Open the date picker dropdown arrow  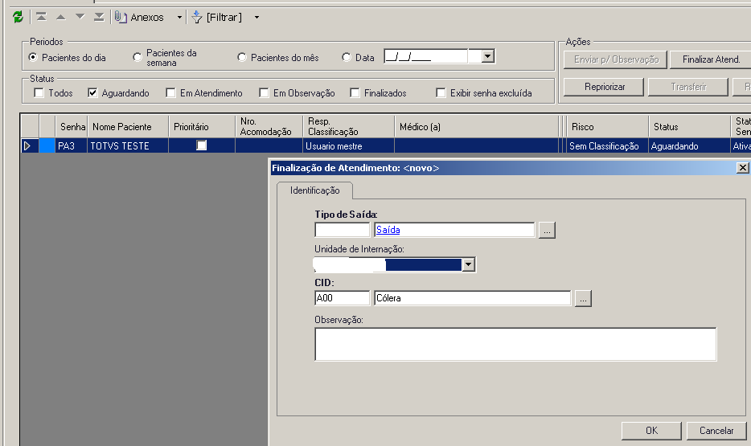(x=487, y=56)
